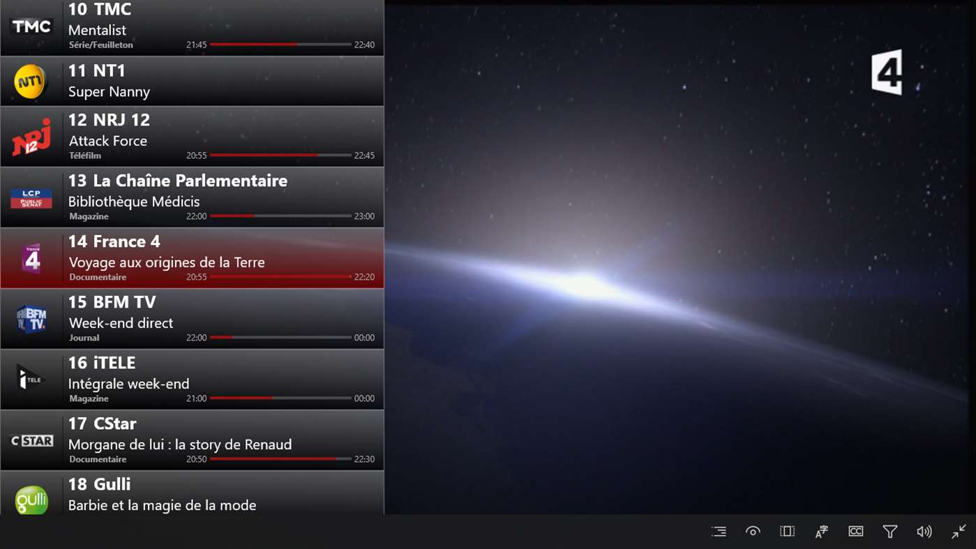Click the iTELE channel logo

[29, 378]
